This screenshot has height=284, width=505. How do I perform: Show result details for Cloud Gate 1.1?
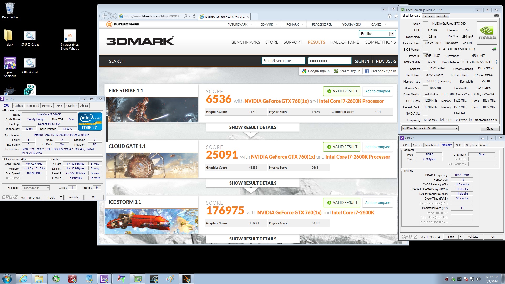click(253, 183)
